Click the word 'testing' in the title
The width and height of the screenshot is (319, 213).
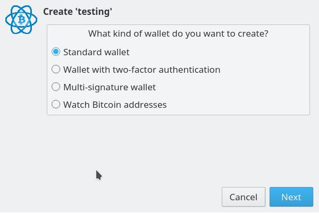pos(94,12)
